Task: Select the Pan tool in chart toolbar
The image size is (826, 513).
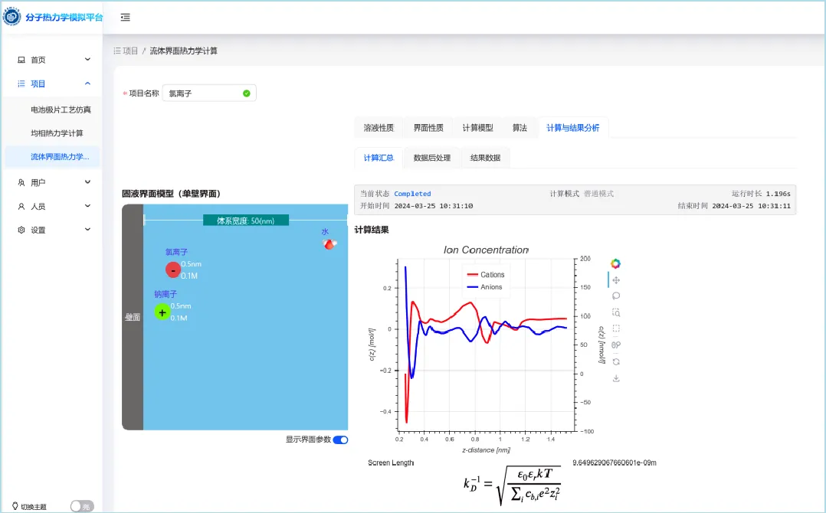Action: (x=615, y=280)
